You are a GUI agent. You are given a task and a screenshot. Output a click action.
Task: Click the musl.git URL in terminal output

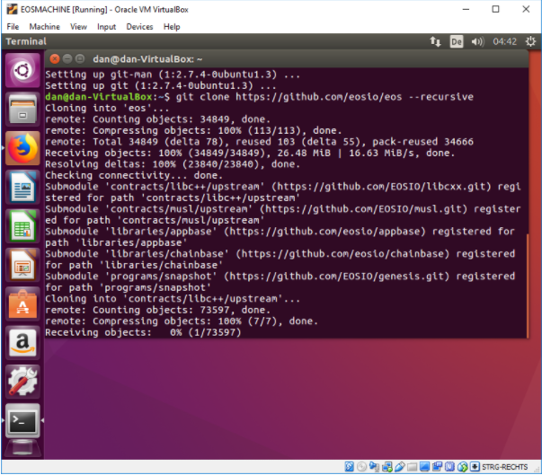[366, 209]
